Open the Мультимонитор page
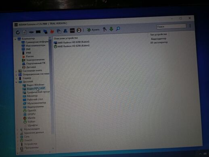Image resolution: width=209 pixels, height=157 pixels. coord(37,103)
